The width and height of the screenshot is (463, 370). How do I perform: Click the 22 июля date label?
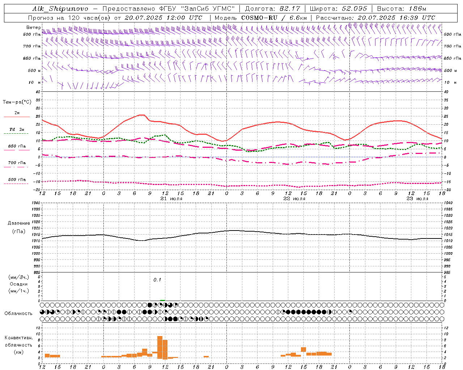[x=294, y=199]
